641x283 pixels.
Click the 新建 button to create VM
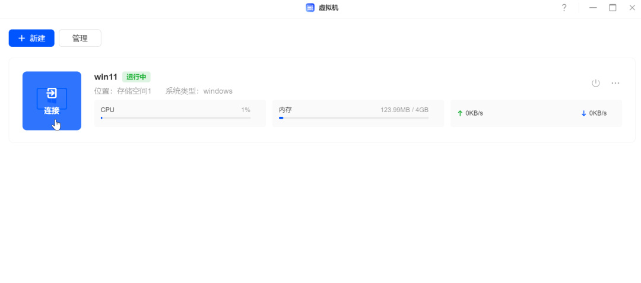point(31,38)
